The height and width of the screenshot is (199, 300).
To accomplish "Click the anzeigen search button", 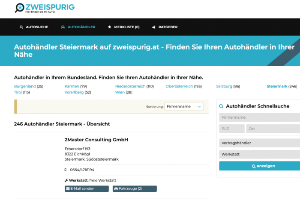I will point(259,166).
